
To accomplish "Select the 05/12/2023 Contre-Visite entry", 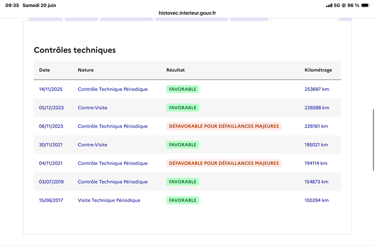I will click(187, 108).
